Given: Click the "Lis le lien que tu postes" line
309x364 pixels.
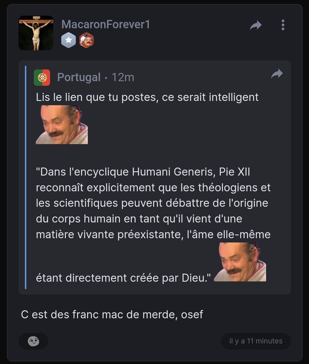Looking at the screenshot, I should coord(147,97).
